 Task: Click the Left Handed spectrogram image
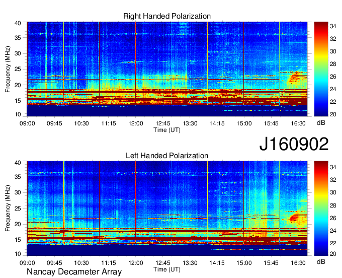point(167,208)
